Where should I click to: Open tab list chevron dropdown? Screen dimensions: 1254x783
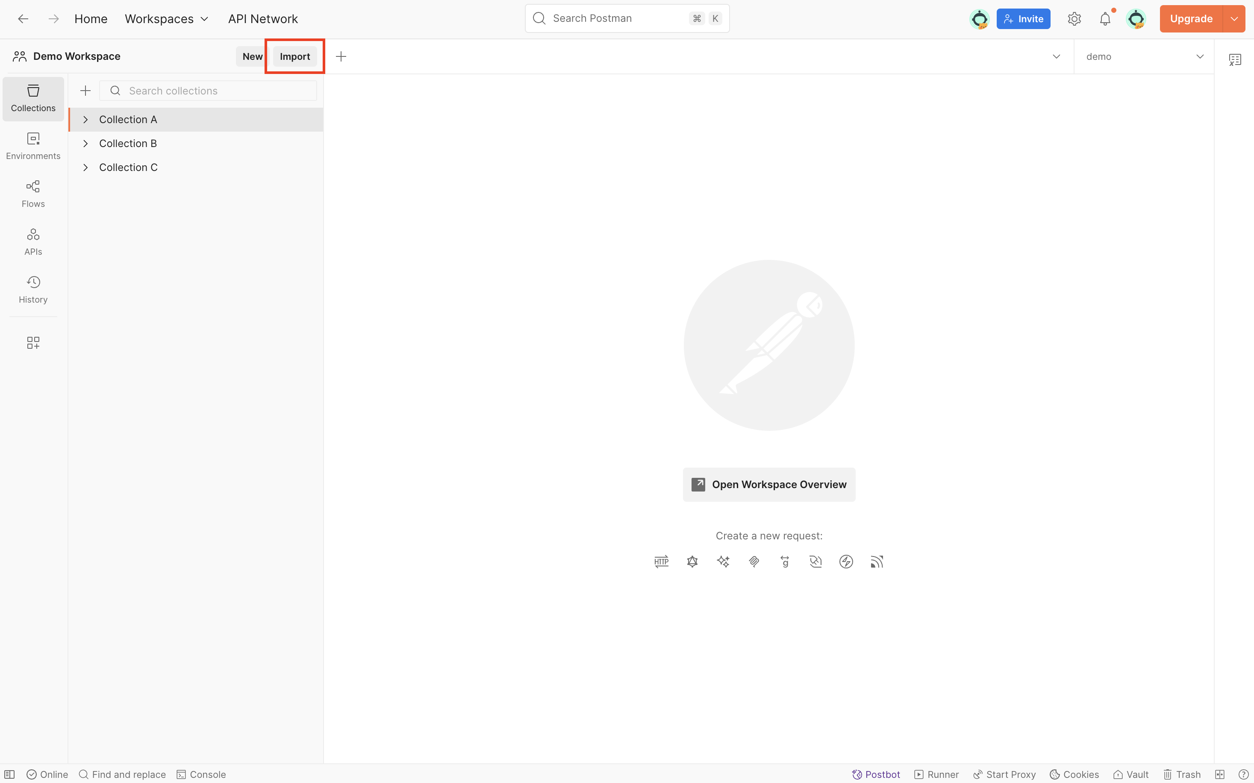[1056, 56]
